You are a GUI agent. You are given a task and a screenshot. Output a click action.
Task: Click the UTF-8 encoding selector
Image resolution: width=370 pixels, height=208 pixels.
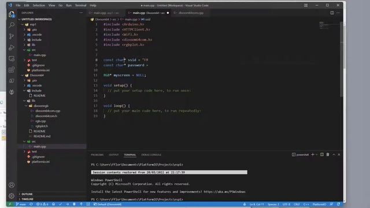click(286, 204)
